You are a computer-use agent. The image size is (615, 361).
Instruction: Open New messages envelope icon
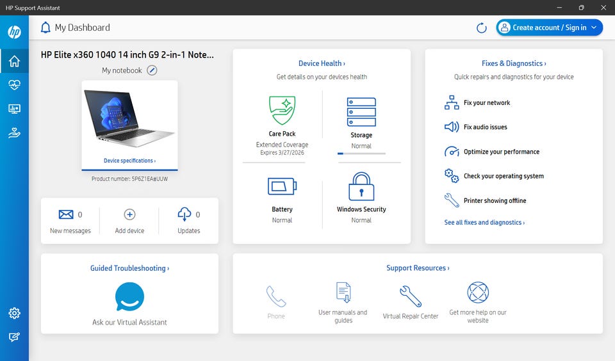point(66,214)
